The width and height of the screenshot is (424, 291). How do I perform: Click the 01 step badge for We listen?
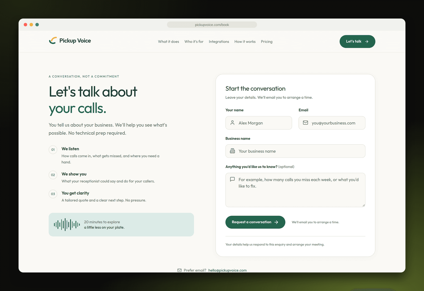tap(53, 150)
